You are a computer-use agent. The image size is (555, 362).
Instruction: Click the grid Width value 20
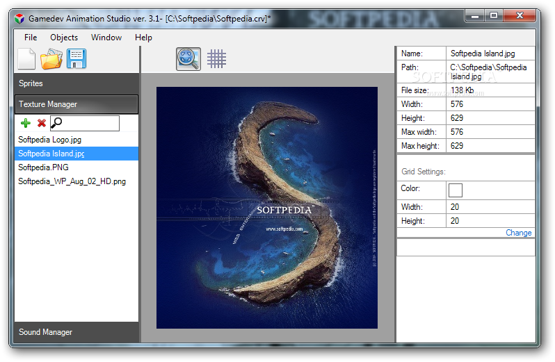(x=490, y=207)
